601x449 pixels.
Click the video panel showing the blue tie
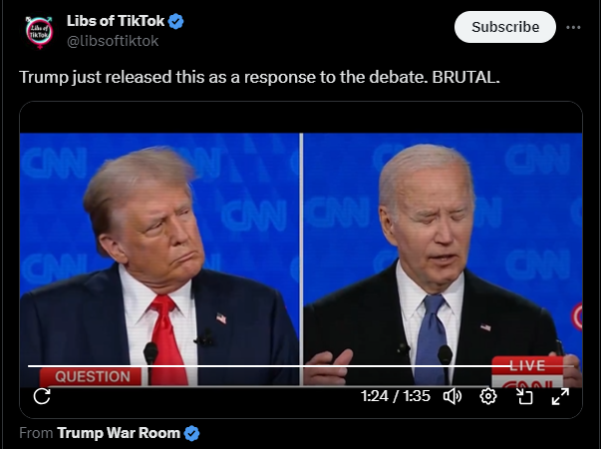[443, 259]
